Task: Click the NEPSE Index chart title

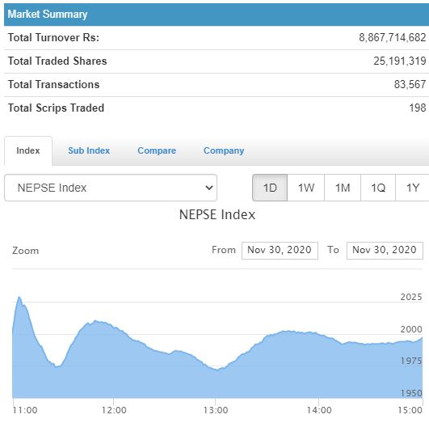Action: pos(217,214)
